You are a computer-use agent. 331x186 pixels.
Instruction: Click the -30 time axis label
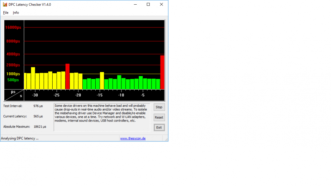tap(35, 95)
